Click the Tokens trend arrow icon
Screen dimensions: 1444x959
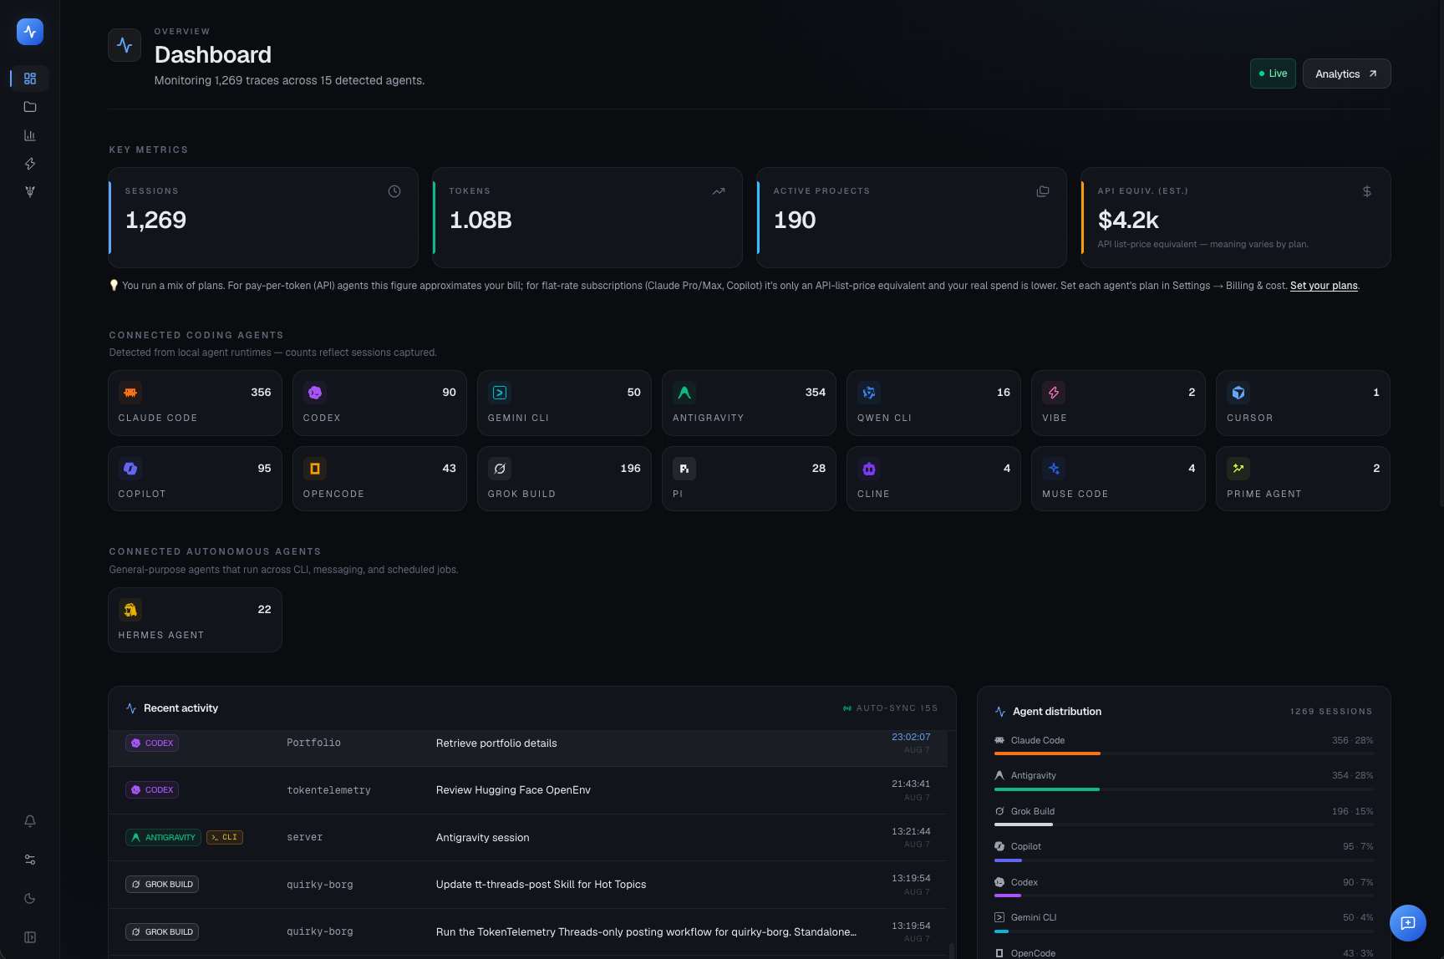pos(719,191)
